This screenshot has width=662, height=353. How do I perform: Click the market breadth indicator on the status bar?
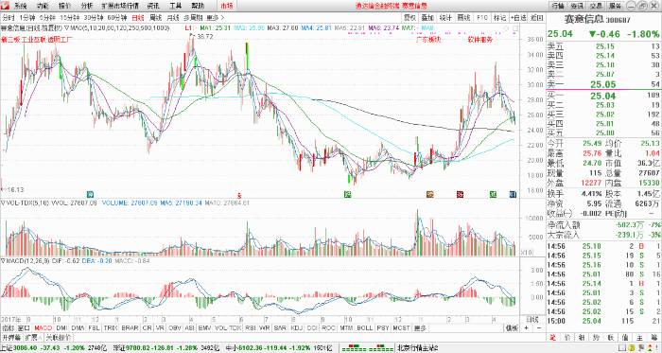tap(367, 348)
